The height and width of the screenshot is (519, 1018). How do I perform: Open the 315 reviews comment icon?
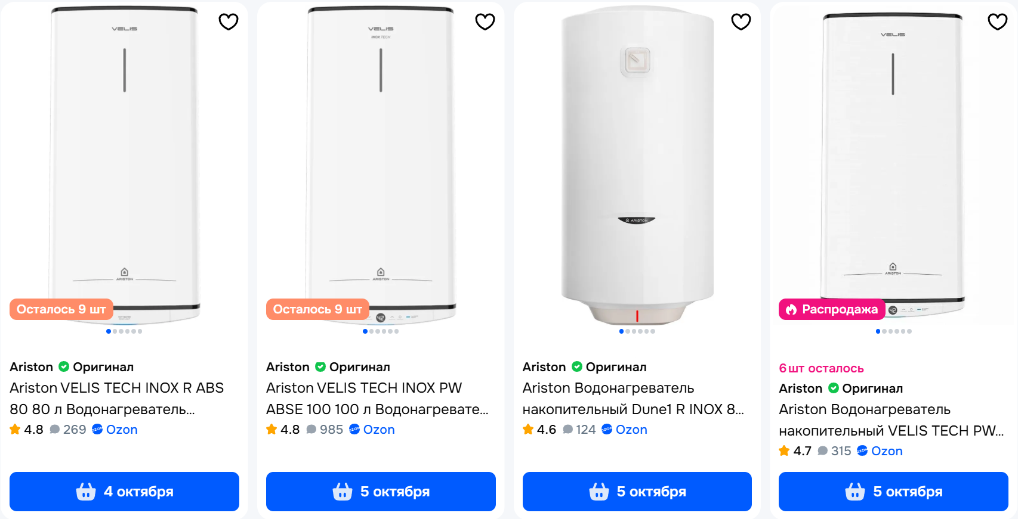(823, 451)
